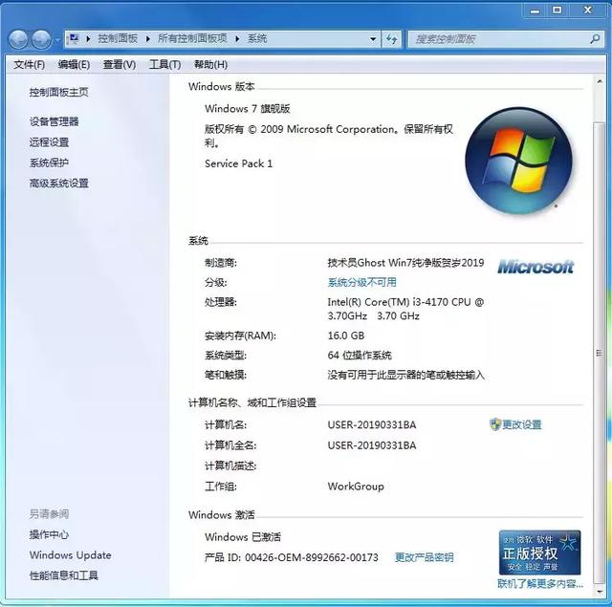Click the shield icon beside 更改设置
The height and width of the screenshot is (607, 612).
pyautogui.click(x=495, y=424)
